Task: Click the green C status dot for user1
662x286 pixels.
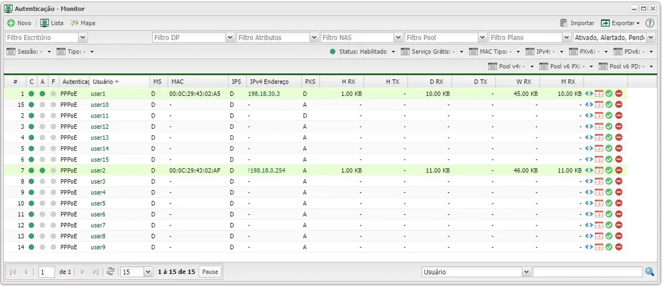Action: 31,94
